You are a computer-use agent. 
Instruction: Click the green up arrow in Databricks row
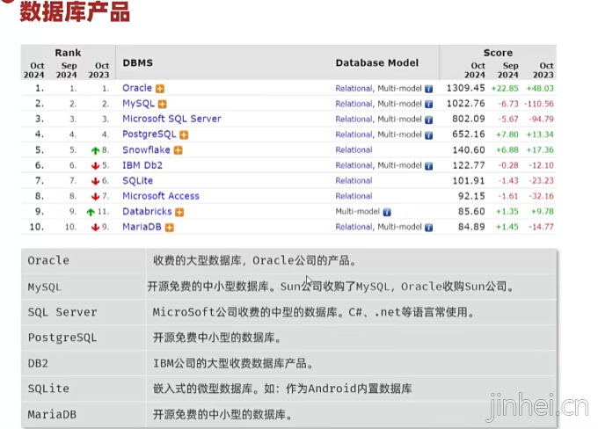coord(91,212)
